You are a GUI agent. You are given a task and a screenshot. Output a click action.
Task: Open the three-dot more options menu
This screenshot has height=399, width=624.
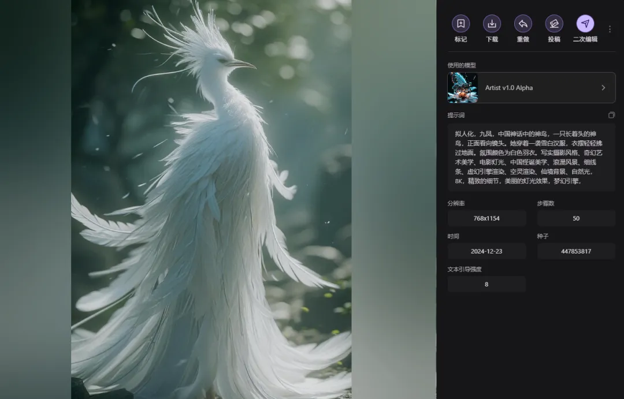coord(610,28)
